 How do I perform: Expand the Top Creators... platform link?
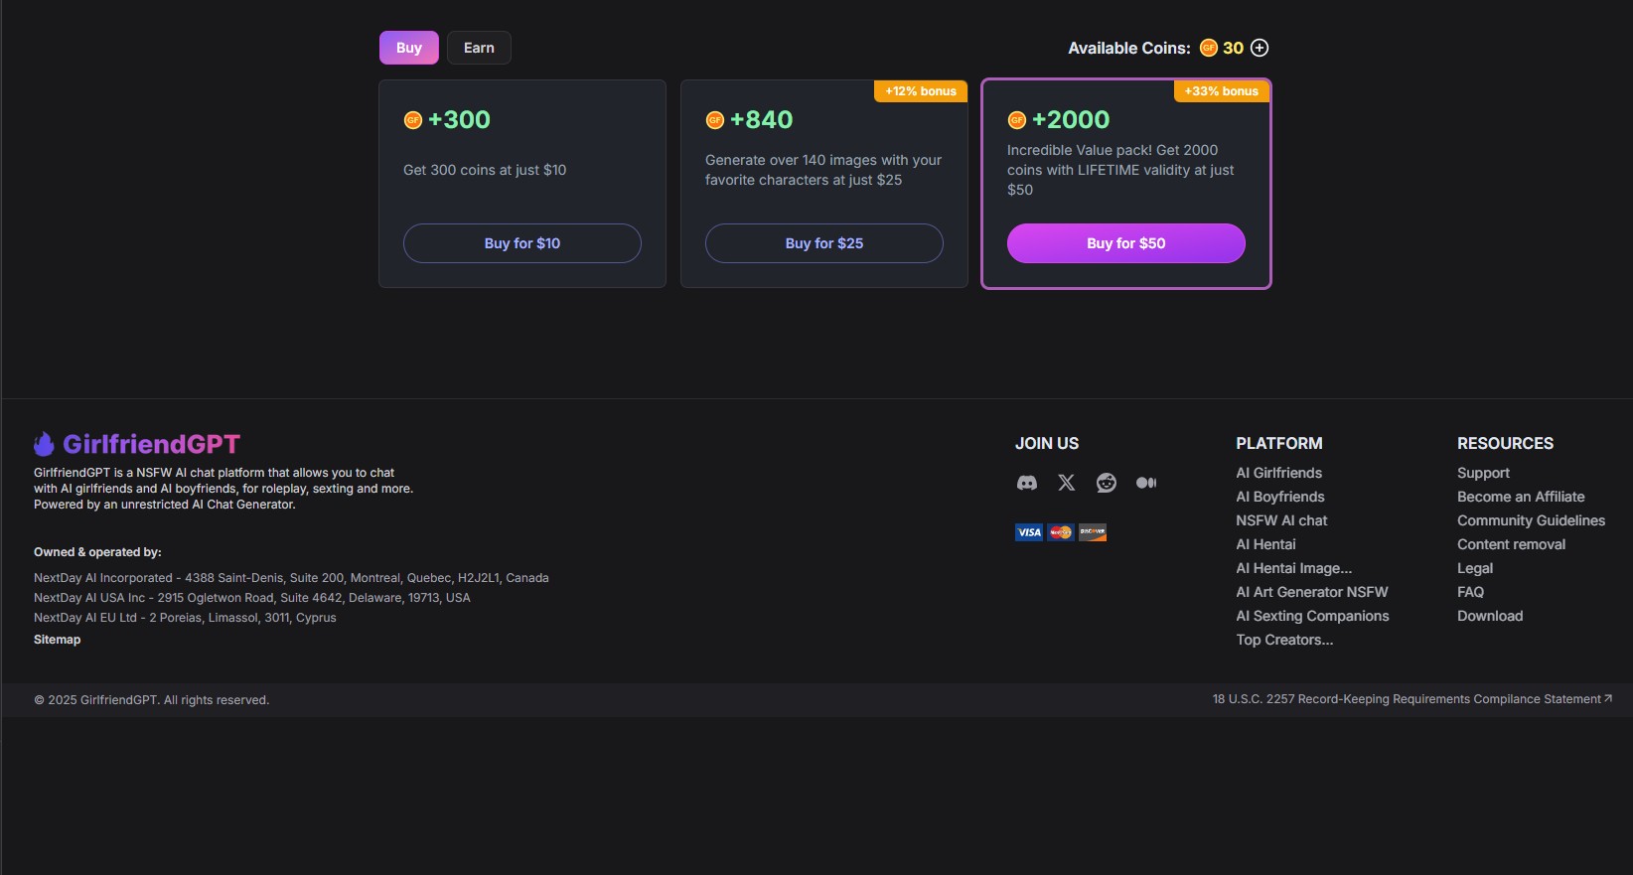pyautogui.click(x=1284, y=640)
